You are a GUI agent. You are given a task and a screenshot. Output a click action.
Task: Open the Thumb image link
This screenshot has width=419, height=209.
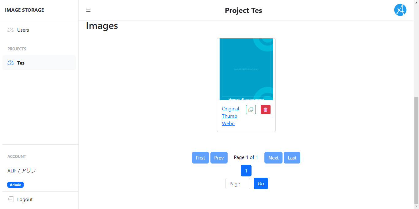(229, 116)
